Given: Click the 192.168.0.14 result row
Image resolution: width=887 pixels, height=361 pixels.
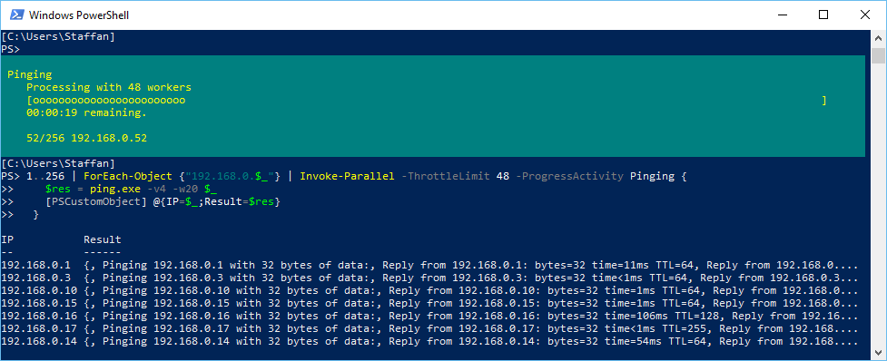Looking at the screenshot, I should [x=430, y=341].
